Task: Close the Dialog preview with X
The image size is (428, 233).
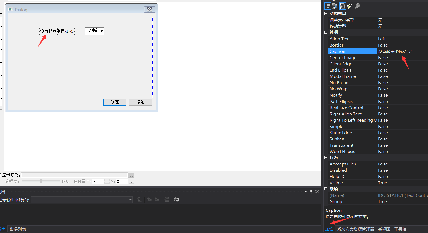Action: click(x=149, y=10)
